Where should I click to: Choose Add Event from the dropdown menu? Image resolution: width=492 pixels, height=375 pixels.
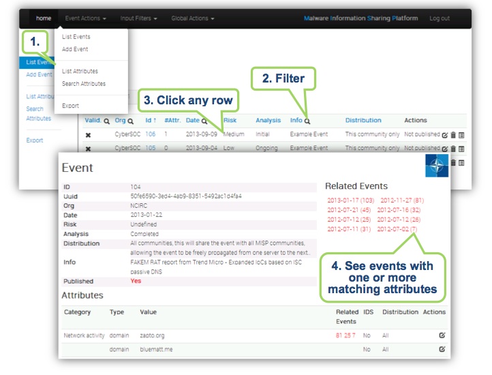pos(75,49)
